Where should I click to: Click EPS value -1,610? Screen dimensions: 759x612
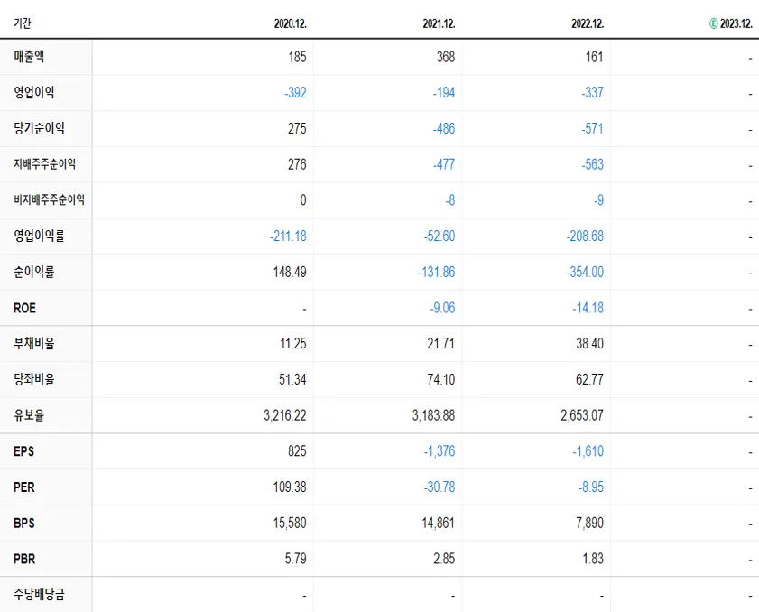[588, 450]
